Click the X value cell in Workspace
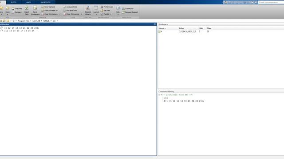Viewport: 284px width, 159px height. tap(188, 31)
